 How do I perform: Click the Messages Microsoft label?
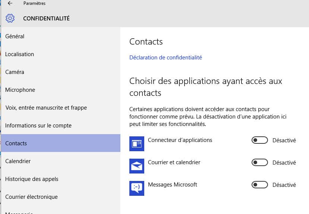(173, 185)
